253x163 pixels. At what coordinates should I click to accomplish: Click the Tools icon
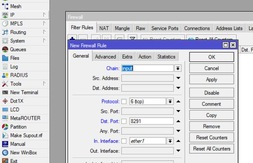tap(5, 84)
